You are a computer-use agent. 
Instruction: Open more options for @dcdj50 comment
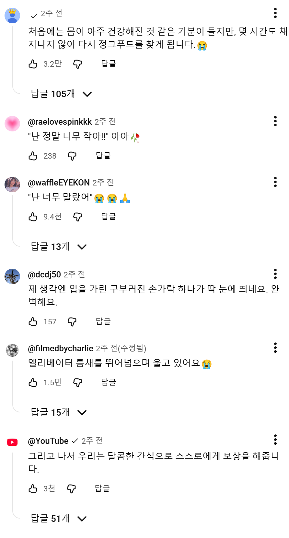(x=275, y=274)
